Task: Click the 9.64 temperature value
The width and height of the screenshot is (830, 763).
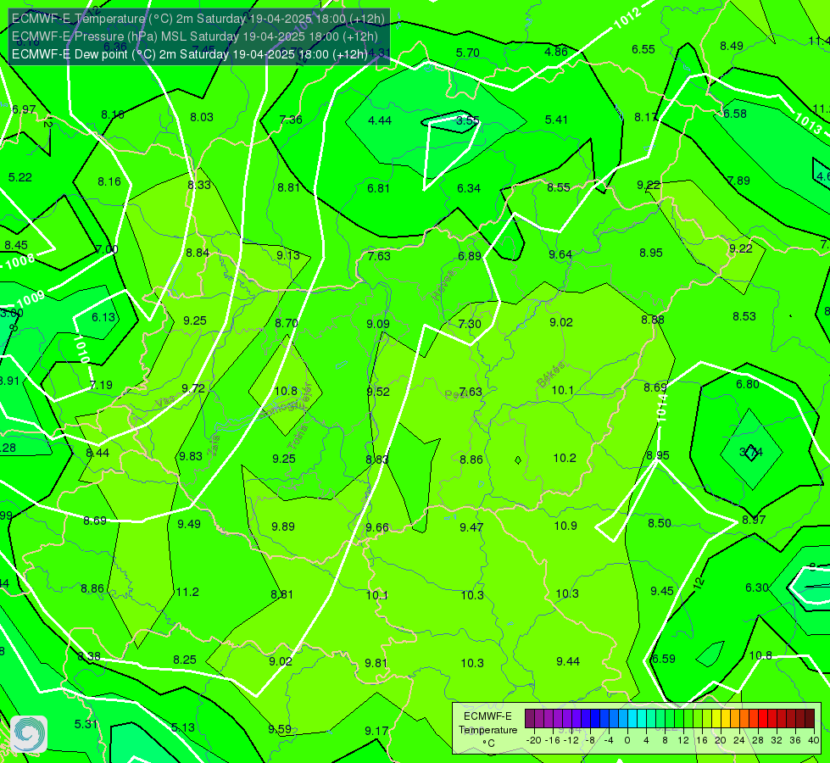Action: tap(560, 255)
